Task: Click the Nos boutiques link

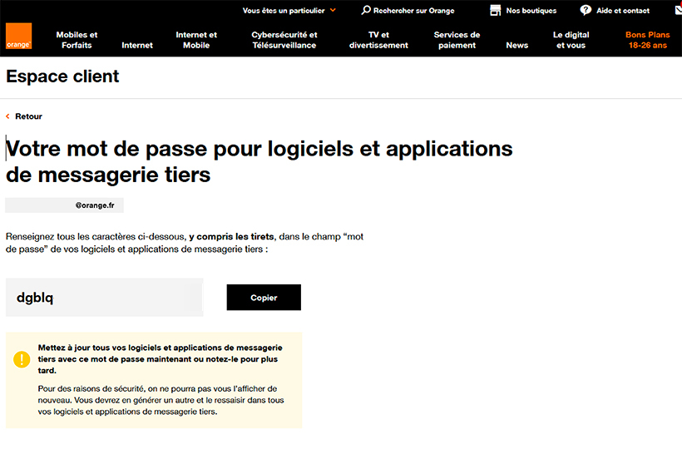Action: pyautogui.click(x=531, y=11)
